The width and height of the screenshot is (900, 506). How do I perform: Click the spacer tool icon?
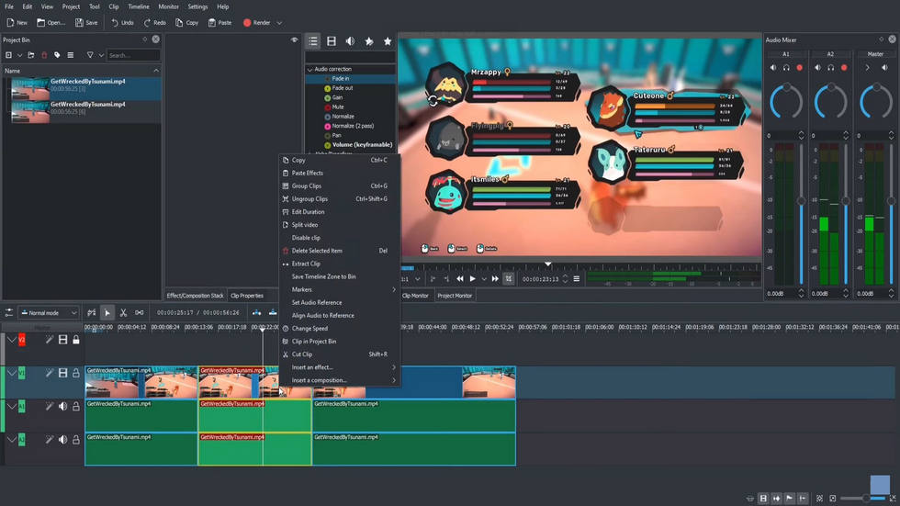click(x=140, y=313)
